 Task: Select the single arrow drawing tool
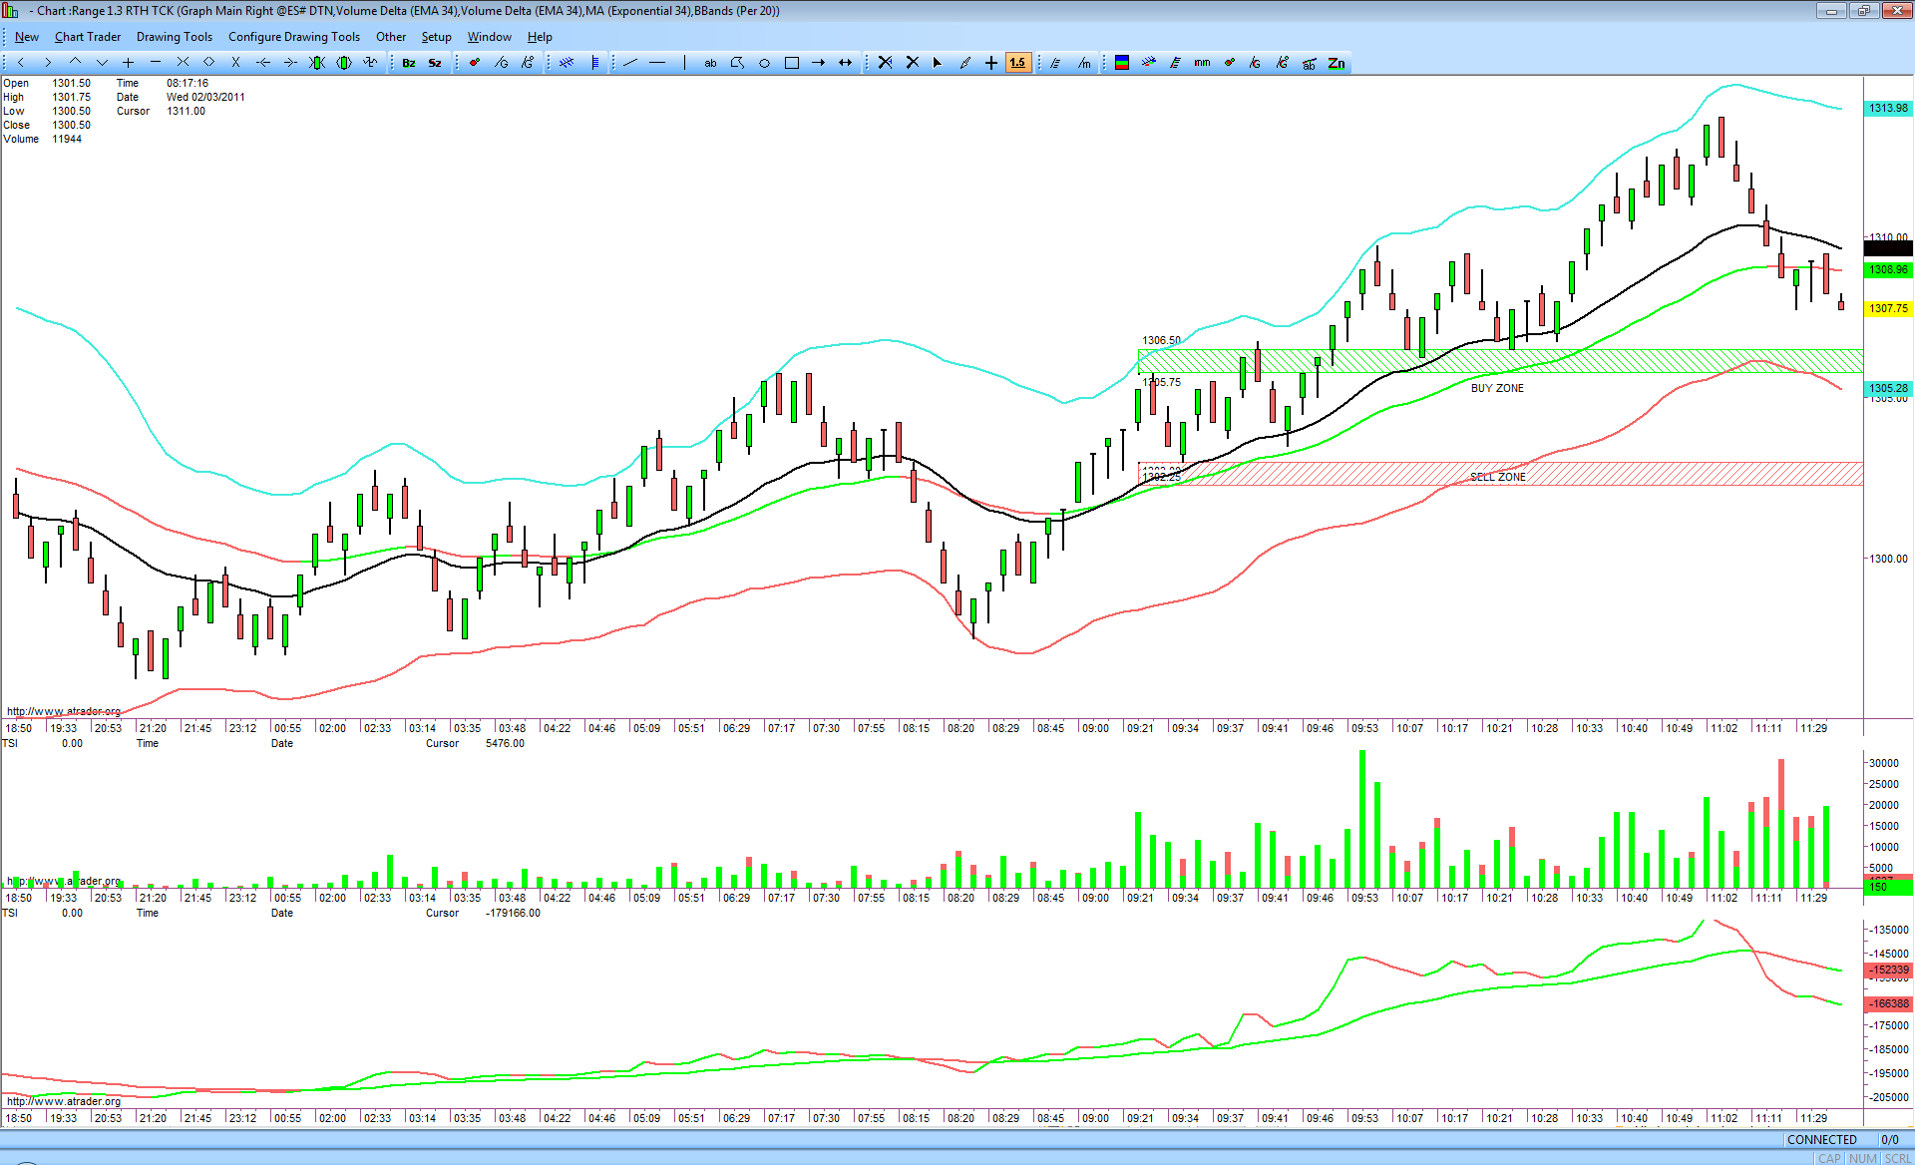pyautogui.click(x=819, y=63)
